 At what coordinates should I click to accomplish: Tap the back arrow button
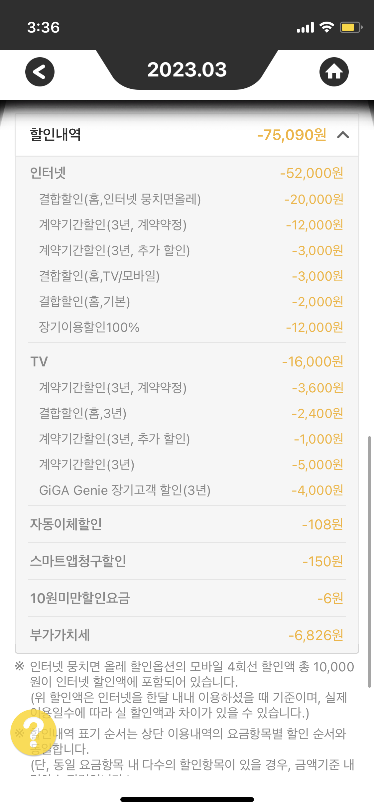pyautogui.click(x=40, y=72)
